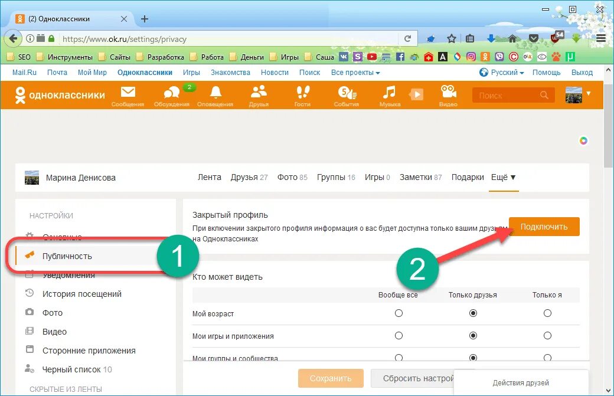Open Обсуждения discussions icon
This screenshot has width=614, height=396.
pos(172,93)
